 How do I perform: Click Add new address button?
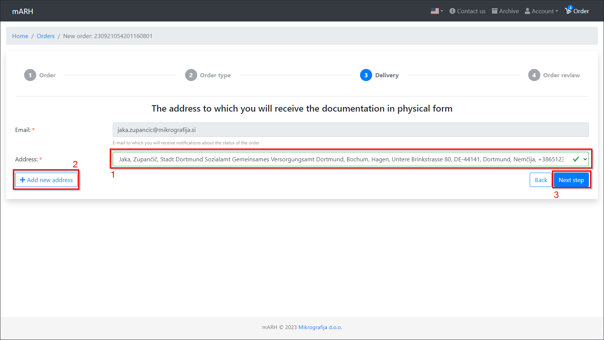point(46,180)
